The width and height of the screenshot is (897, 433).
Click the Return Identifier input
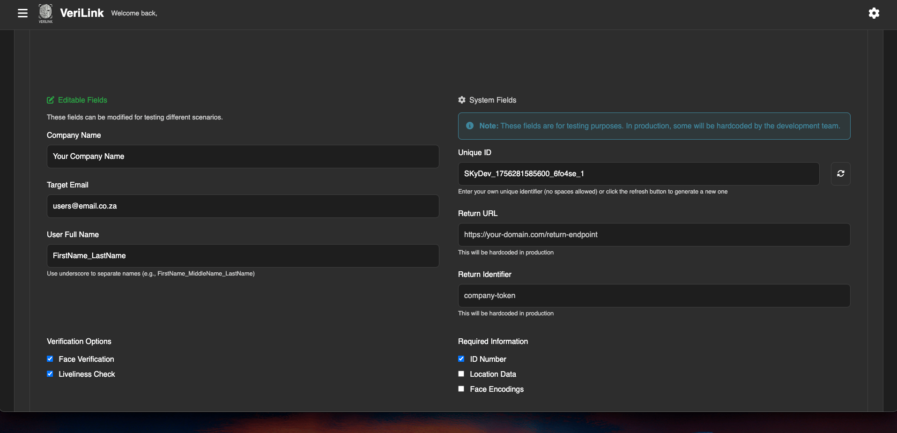click(653, 296)
